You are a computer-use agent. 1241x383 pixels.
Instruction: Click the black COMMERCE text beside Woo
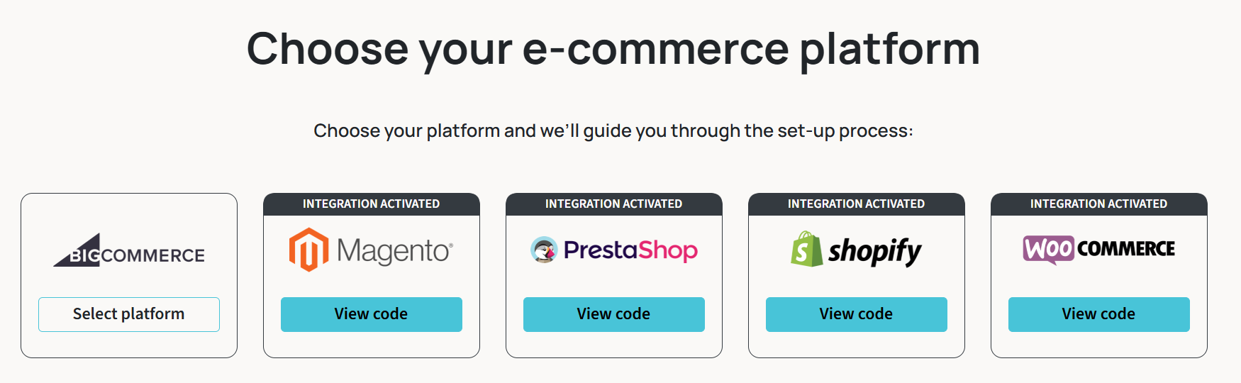click(1126, 249)
